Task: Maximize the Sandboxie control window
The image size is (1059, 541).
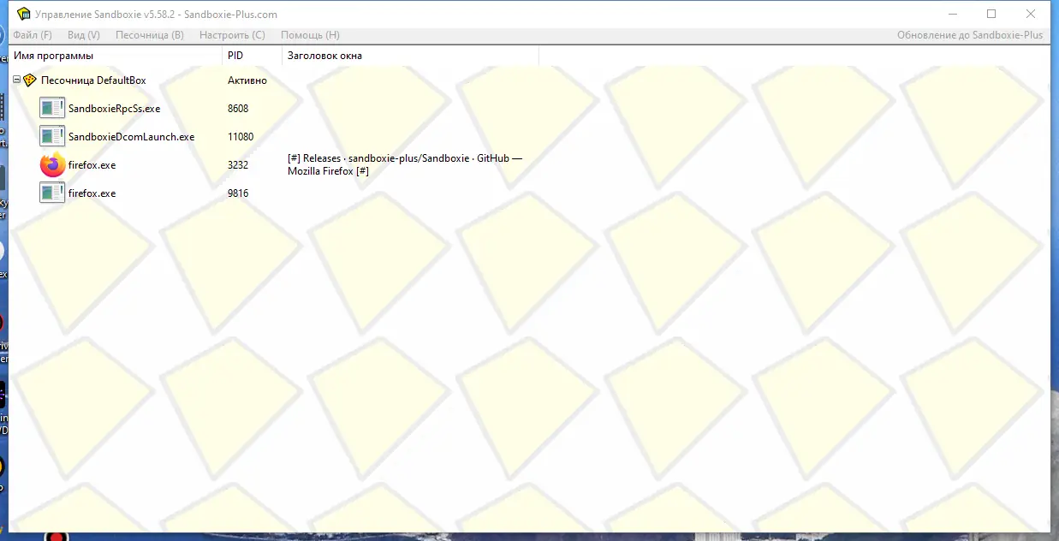Action: click(991, 14)
